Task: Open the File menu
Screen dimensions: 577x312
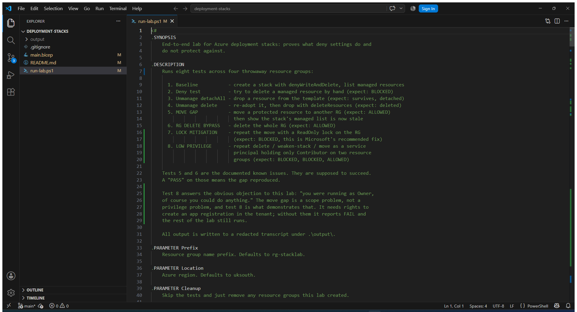Action: pyautogui.click(x=21, y=8)
